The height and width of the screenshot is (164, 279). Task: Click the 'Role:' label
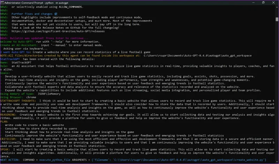tap(4, 66)
